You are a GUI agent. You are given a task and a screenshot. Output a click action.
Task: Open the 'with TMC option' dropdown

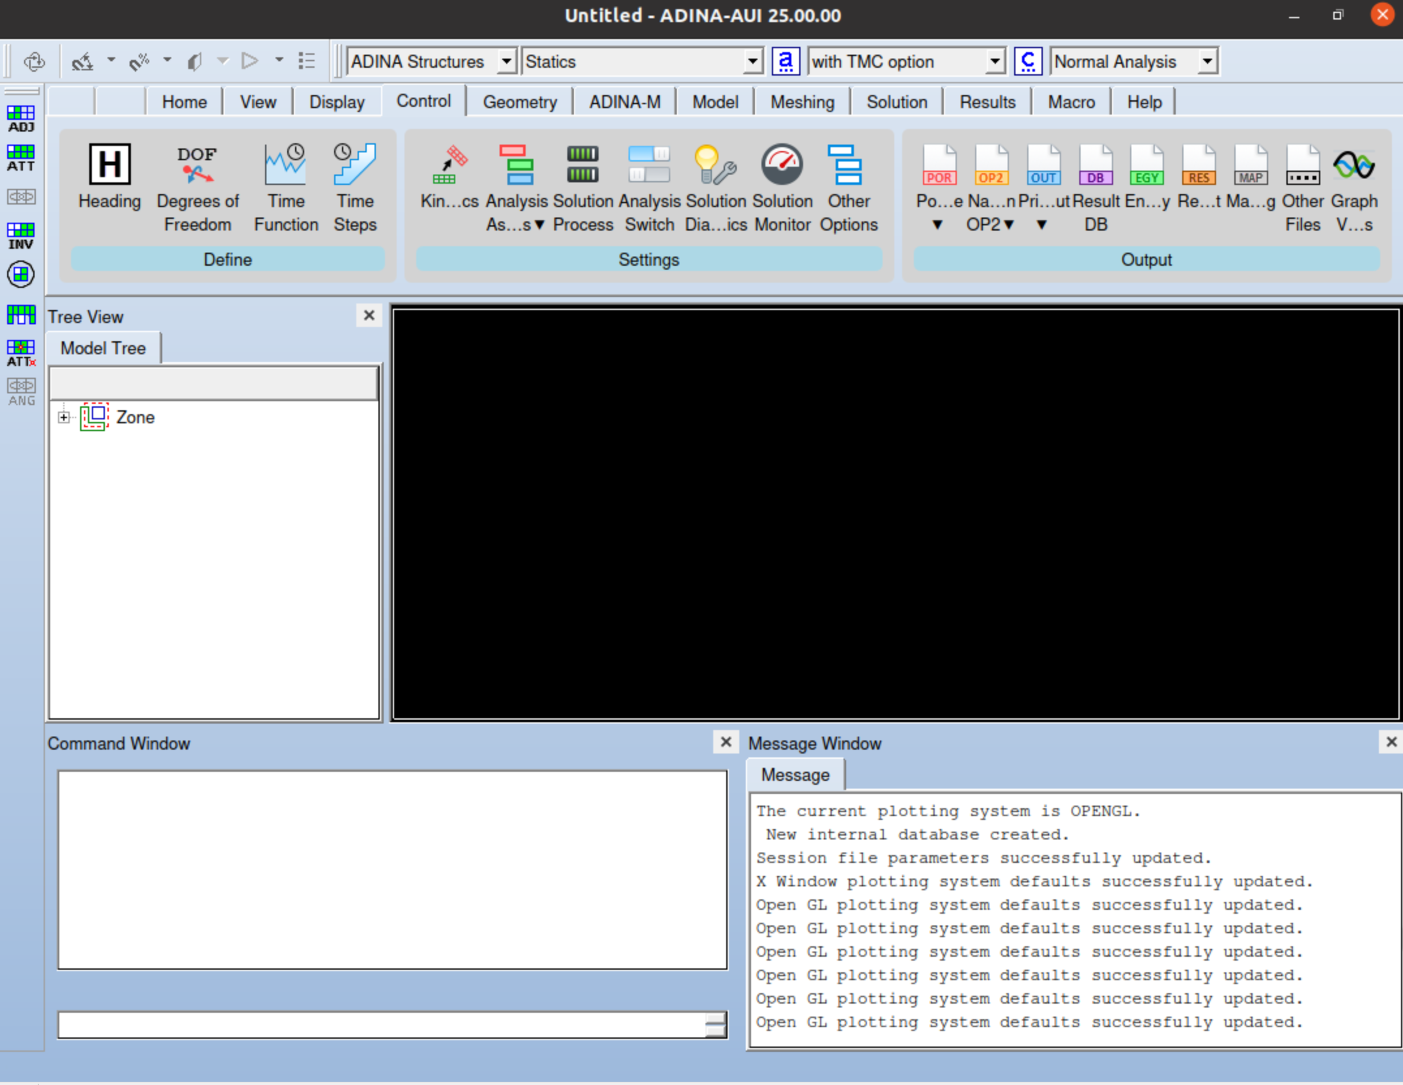[x=907, y=61]
